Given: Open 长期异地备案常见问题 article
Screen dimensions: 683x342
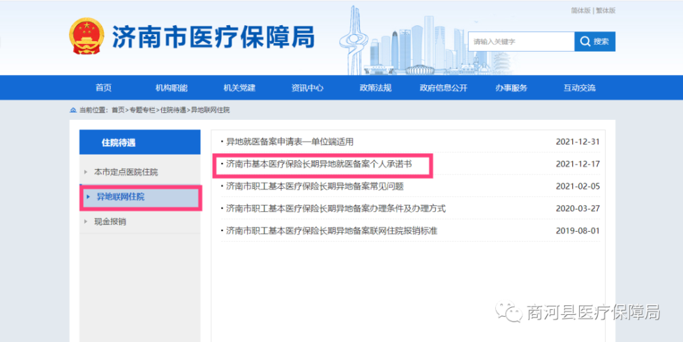Looking at the screenshot, I should click(x=315, y=187).
